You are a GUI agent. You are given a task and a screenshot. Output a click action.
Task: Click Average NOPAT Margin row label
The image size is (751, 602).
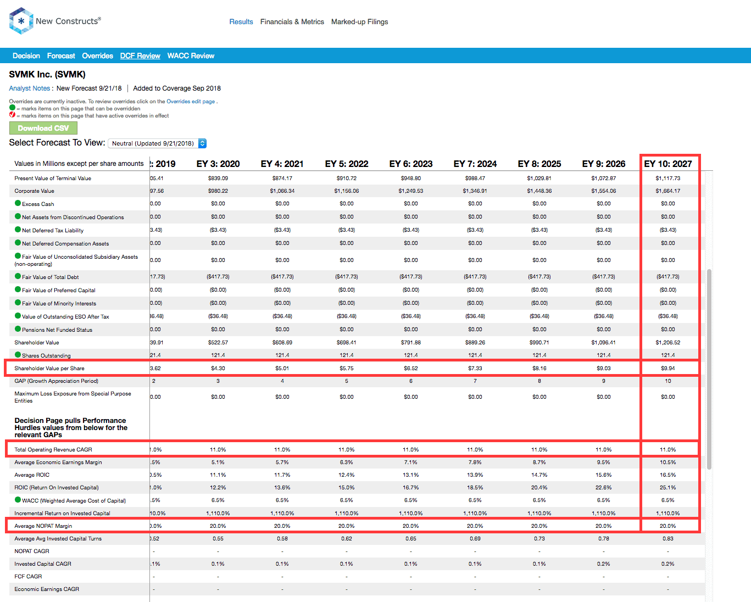pyautogui.click(x=43, y=526)
